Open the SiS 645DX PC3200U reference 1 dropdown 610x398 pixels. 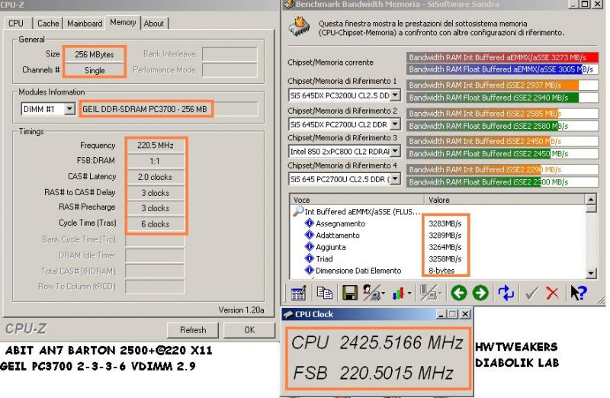395,95
